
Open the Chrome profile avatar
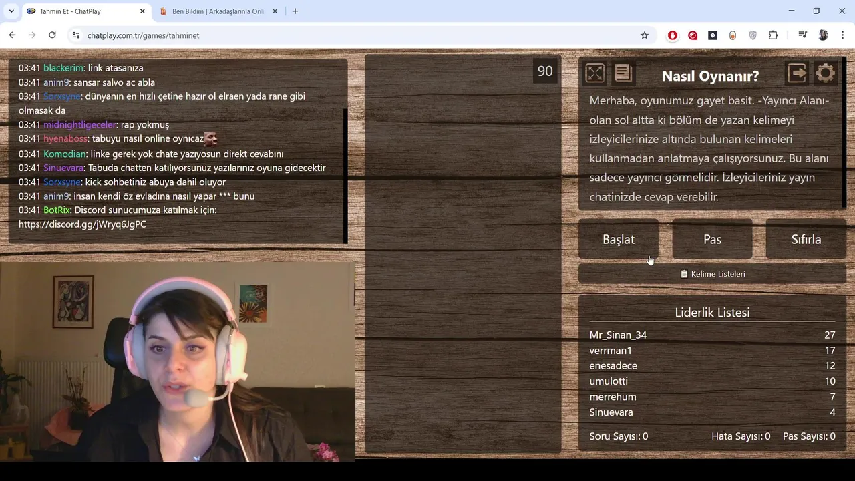823,35
